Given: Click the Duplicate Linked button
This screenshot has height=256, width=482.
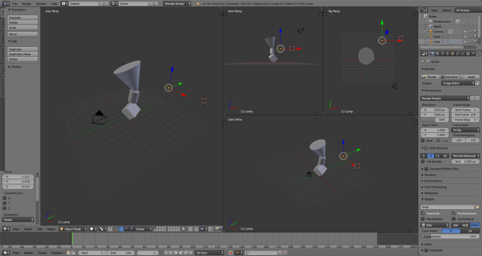Looking at the screenshot, I should (x=23, y=54).
